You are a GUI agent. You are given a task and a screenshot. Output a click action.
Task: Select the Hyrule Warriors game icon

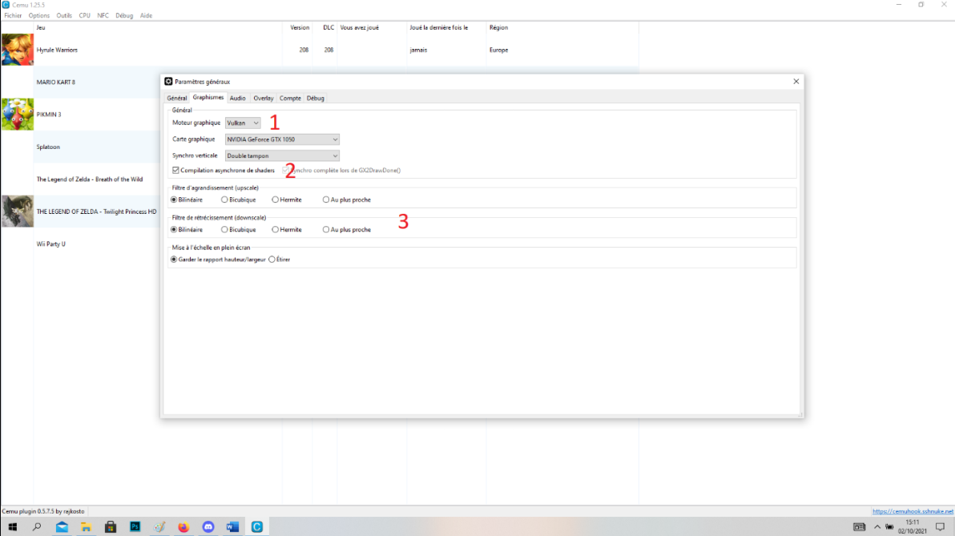17,50
